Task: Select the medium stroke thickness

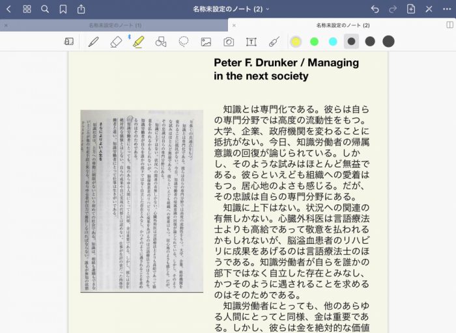Action: [370, 42]
